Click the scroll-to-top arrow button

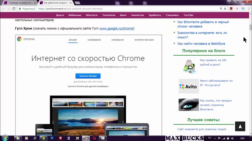(x=240, y=127)
